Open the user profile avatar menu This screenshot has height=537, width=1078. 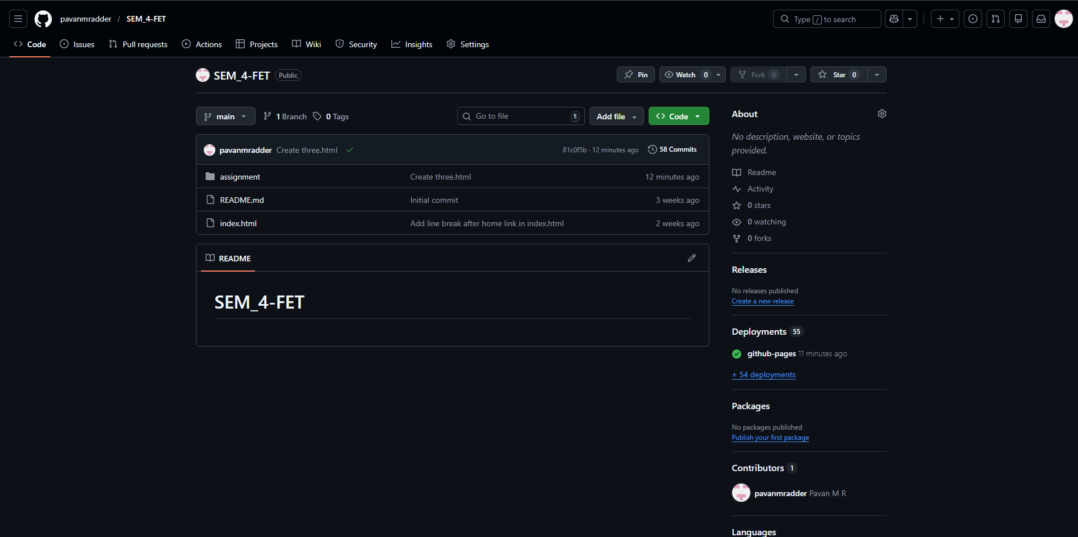[x=1064, y=19]
